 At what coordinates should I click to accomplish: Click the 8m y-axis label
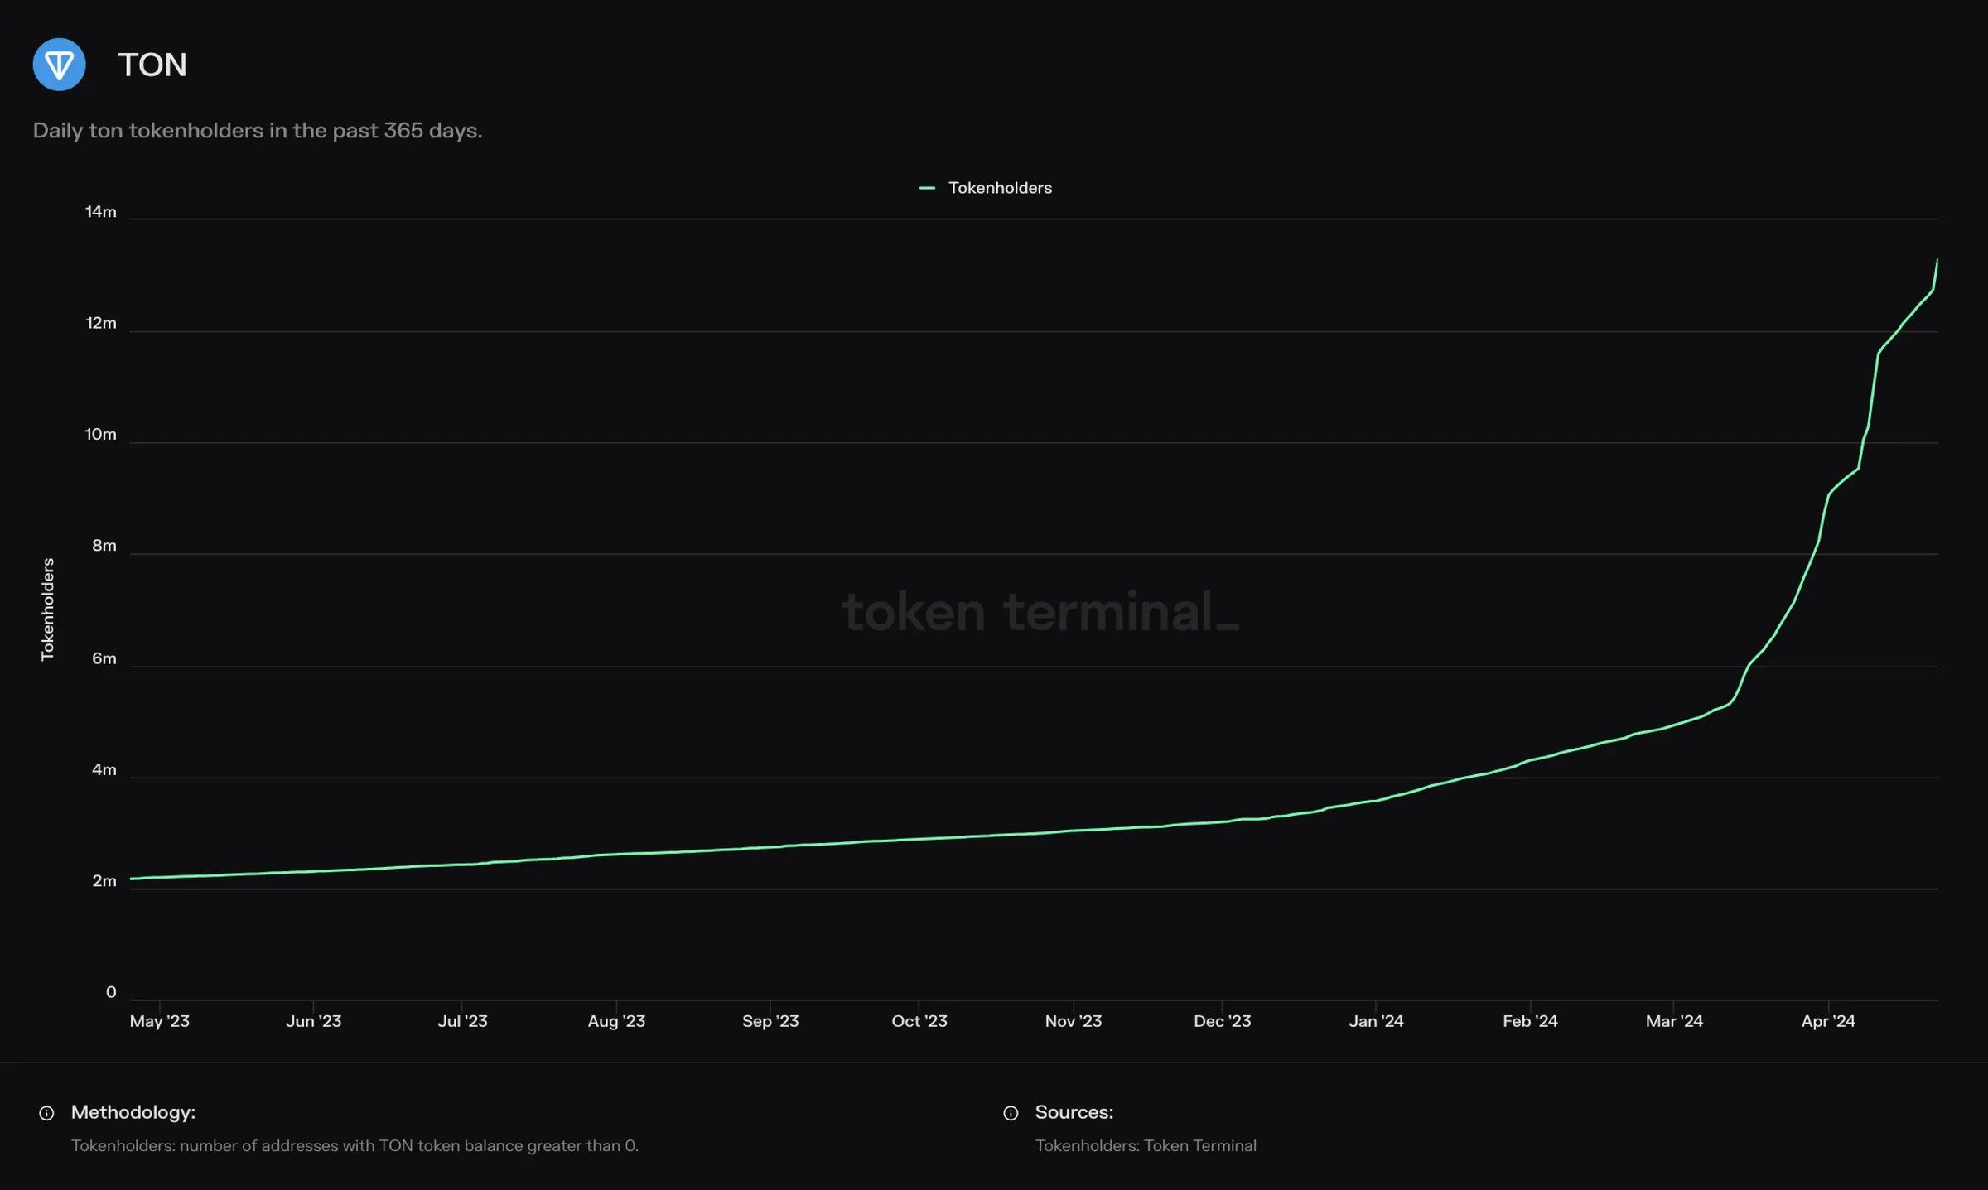pyautogui.click(x=104, y=546)
